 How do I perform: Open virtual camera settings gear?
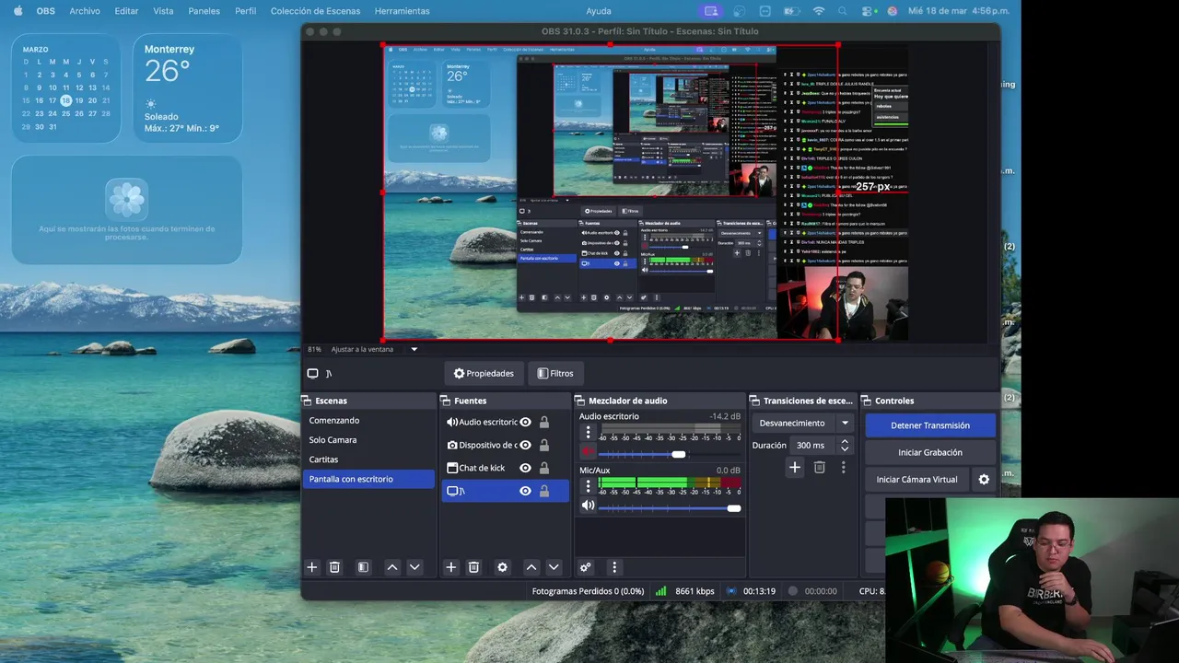pyautogui.click(x=984, y=480)
